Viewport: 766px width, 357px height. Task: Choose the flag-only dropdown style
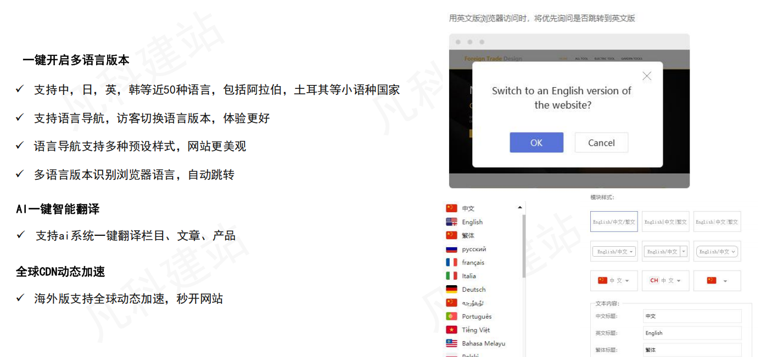coord(717,280)
